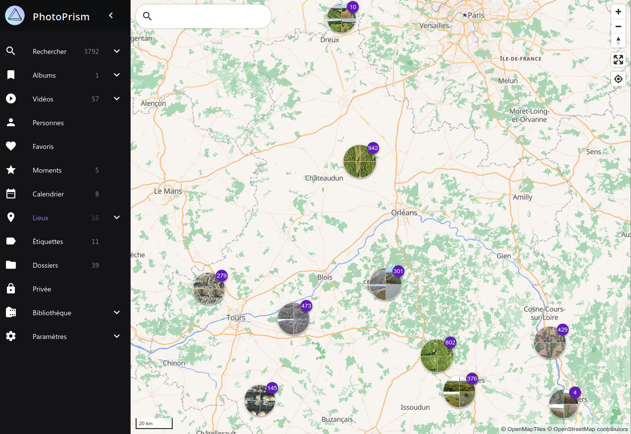Click the calendar icon for Calendrier

[11, 194]
